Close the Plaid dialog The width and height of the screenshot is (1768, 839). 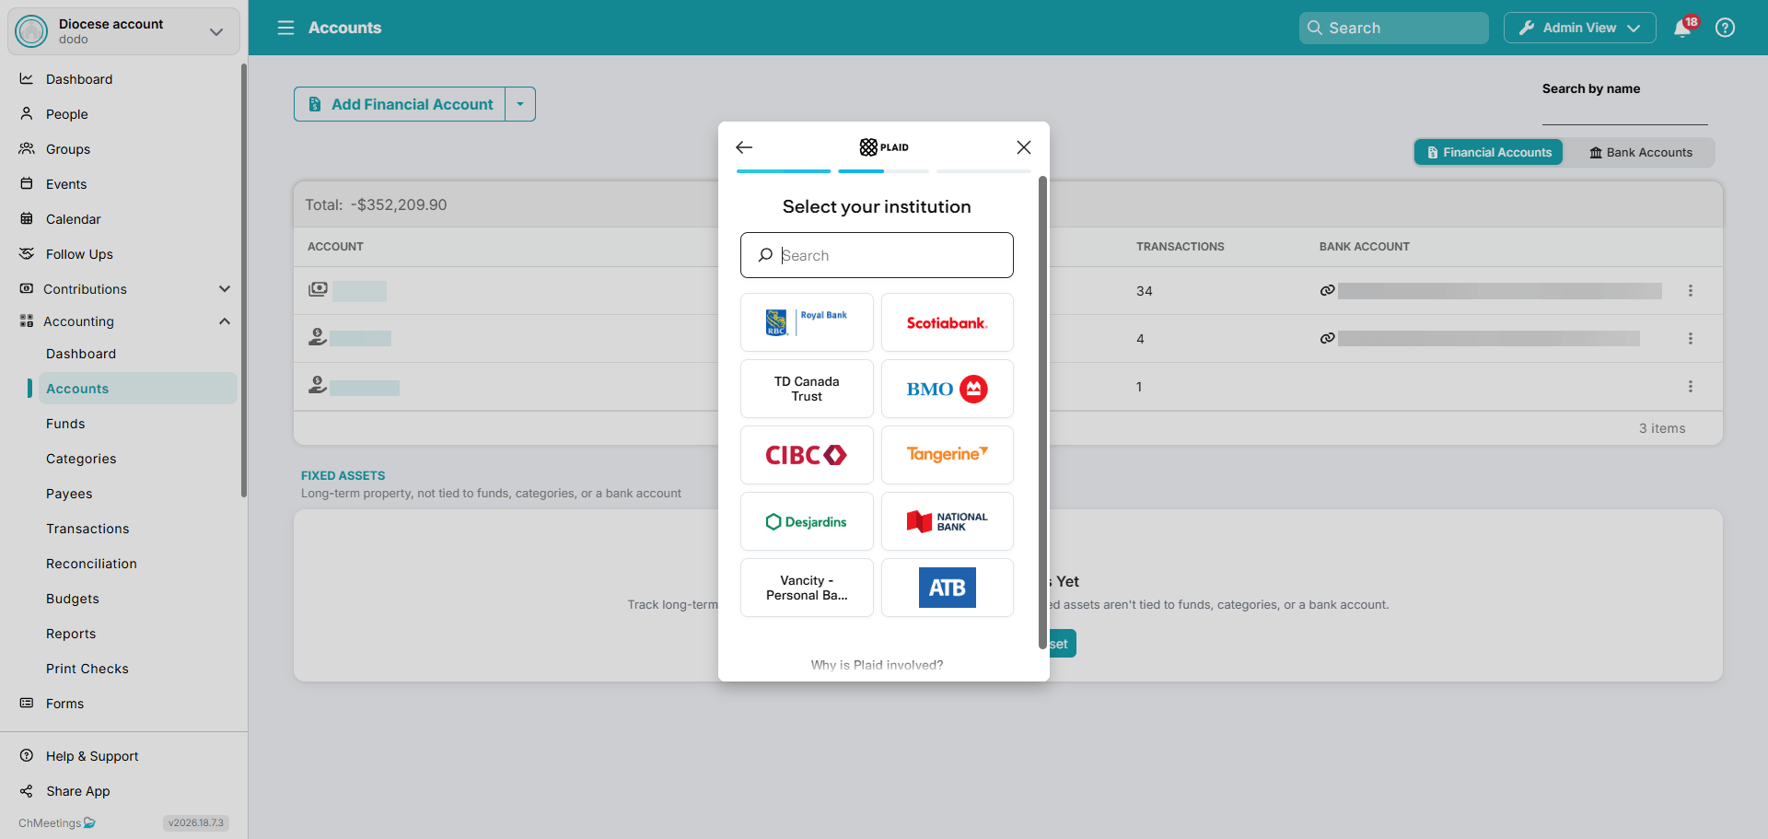[1023, 147]
